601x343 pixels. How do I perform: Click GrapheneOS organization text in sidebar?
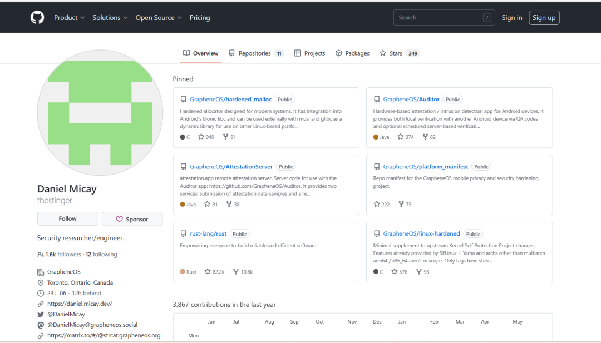click(x=63, y=272)
